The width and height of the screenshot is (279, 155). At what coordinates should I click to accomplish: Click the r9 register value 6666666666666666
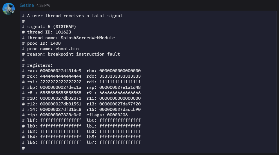[120, 93]
